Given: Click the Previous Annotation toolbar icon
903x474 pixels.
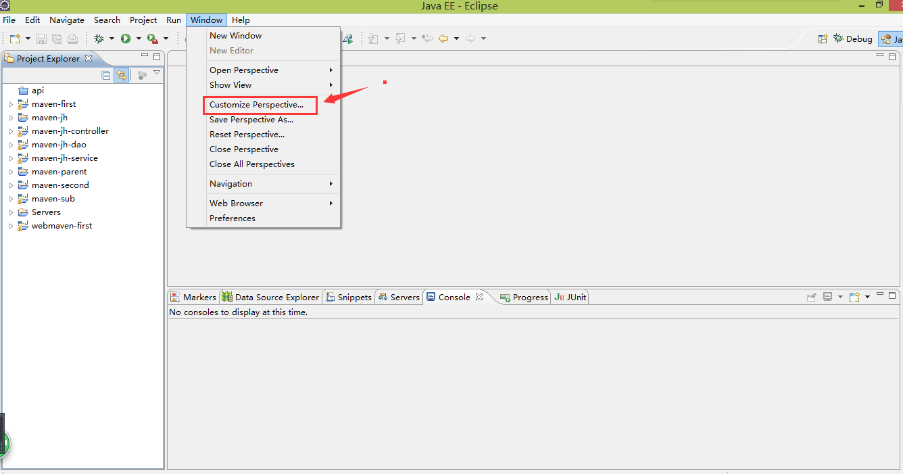Looking at the screenshot, I should click(x=400, y=39).
